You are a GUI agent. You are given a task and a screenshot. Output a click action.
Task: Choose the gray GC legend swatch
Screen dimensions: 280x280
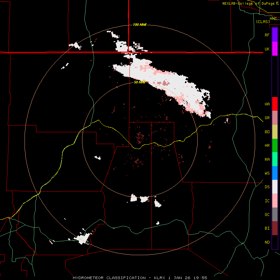click(275, 214)
